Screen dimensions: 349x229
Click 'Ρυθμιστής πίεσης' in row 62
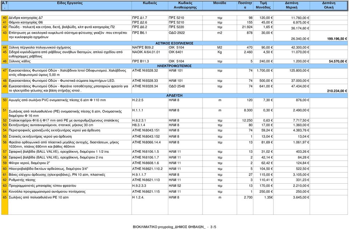(22, 180)
